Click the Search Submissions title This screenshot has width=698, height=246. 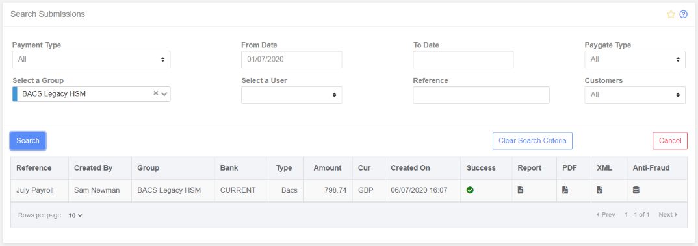pos(47,14)
